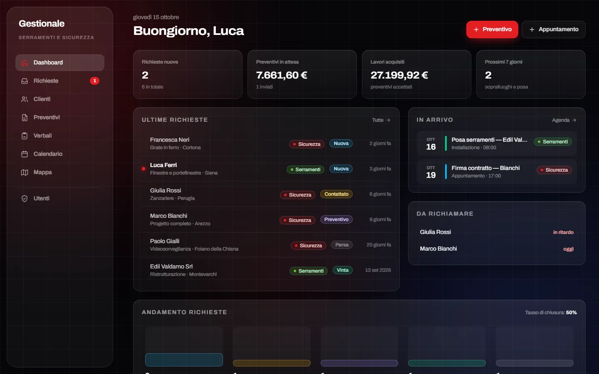Click the Dashboard home icon
The height and width of the screenshot is (374, 599).
[25, 63]
